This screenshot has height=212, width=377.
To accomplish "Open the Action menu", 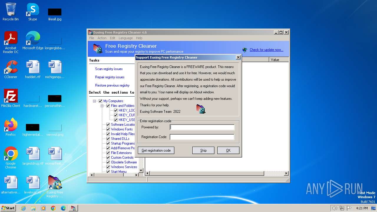I will click(x=102, y=38).
